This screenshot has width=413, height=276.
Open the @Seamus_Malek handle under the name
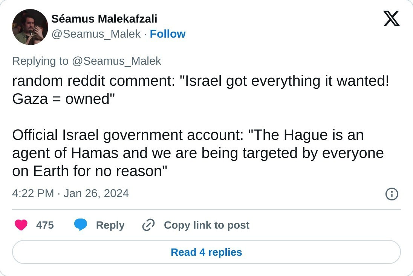click(96, 34)
